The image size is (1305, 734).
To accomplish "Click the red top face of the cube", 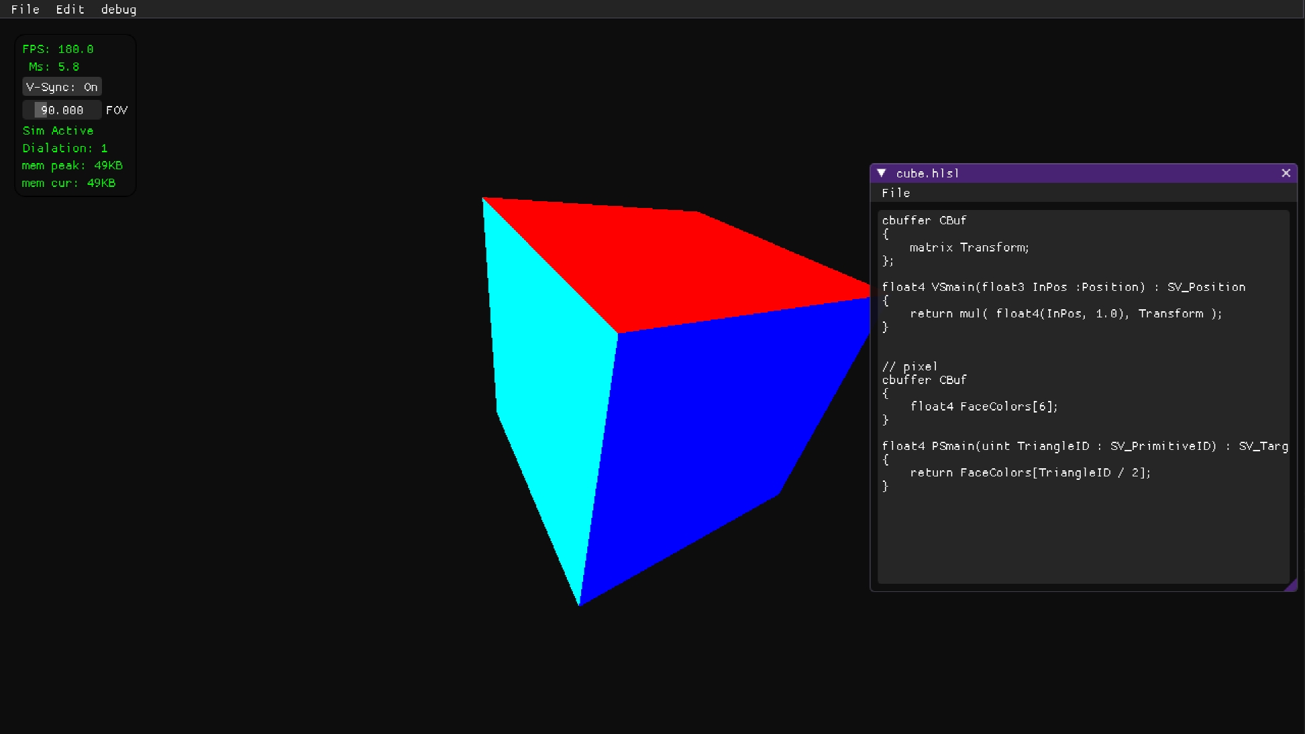I will coord(680,265).
